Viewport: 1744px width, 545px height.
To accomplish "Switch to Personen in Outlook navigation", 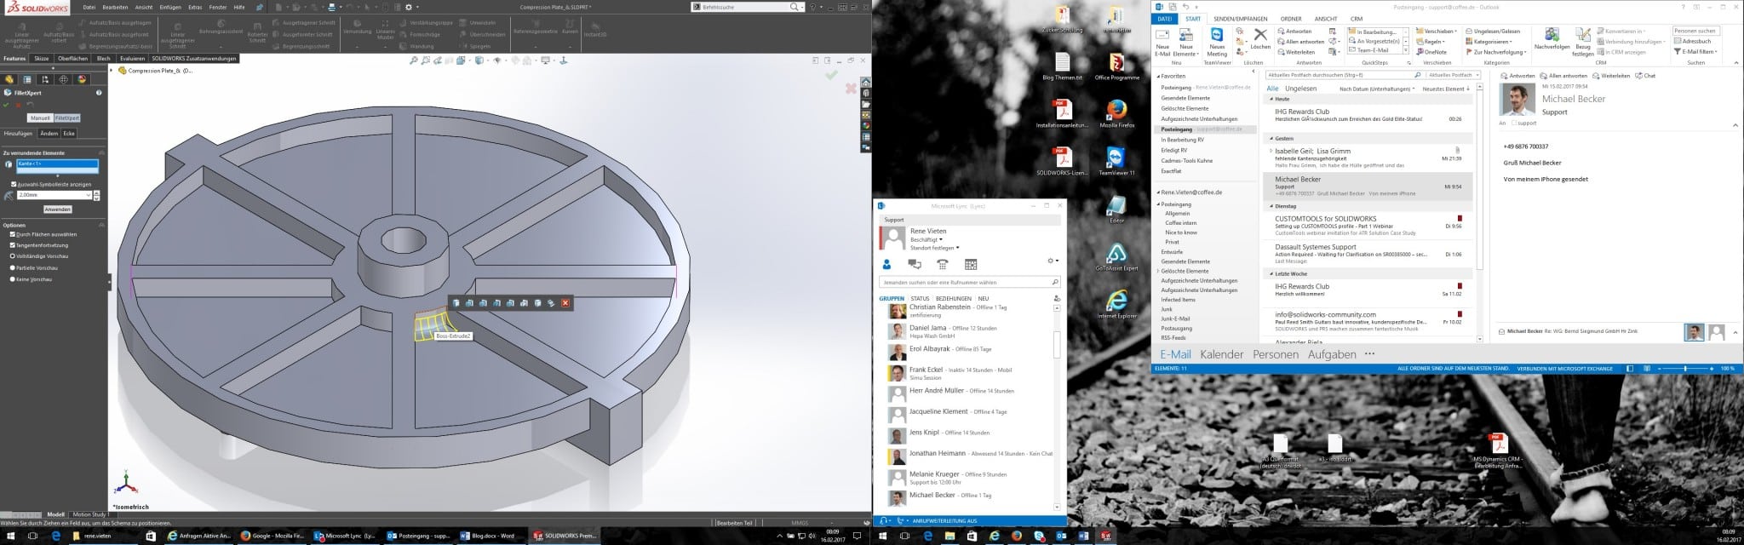I will [1276, 354].
